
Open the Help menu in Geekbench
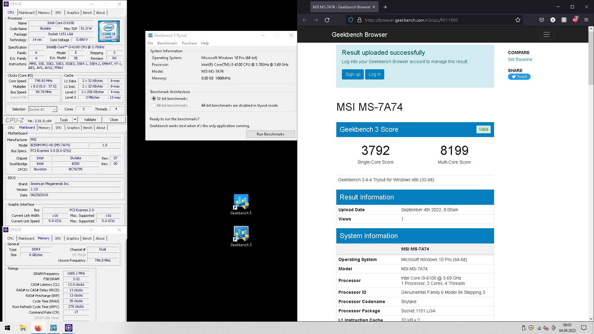click(205, 43)
